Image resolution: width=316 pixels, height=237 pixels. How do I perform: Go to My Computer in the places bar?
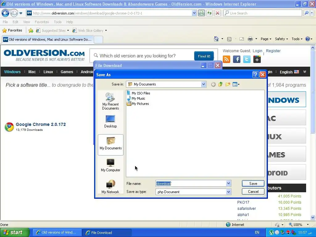[110, 165]
